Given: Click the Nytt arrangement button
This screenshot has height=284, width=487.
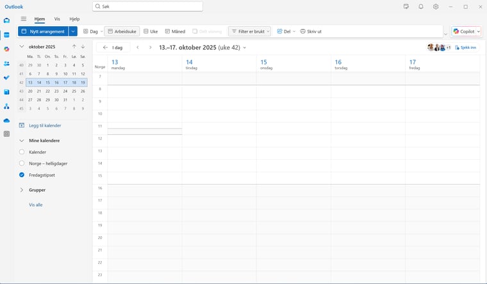Looking at the screenshot, I should click(43, 31).
